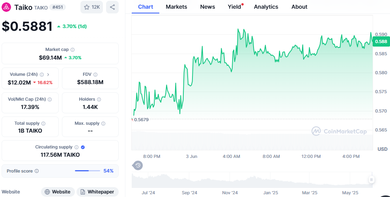This screenshot has width=390, height=197.
Task: Click the Jan '25 label on range overview
Action: point(271,193)
